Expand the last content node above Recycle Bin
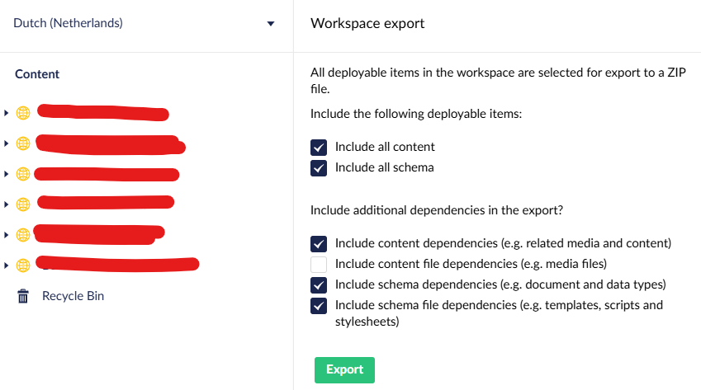The image size is (701, 390). pyautogui.click(x=7, y=265)
